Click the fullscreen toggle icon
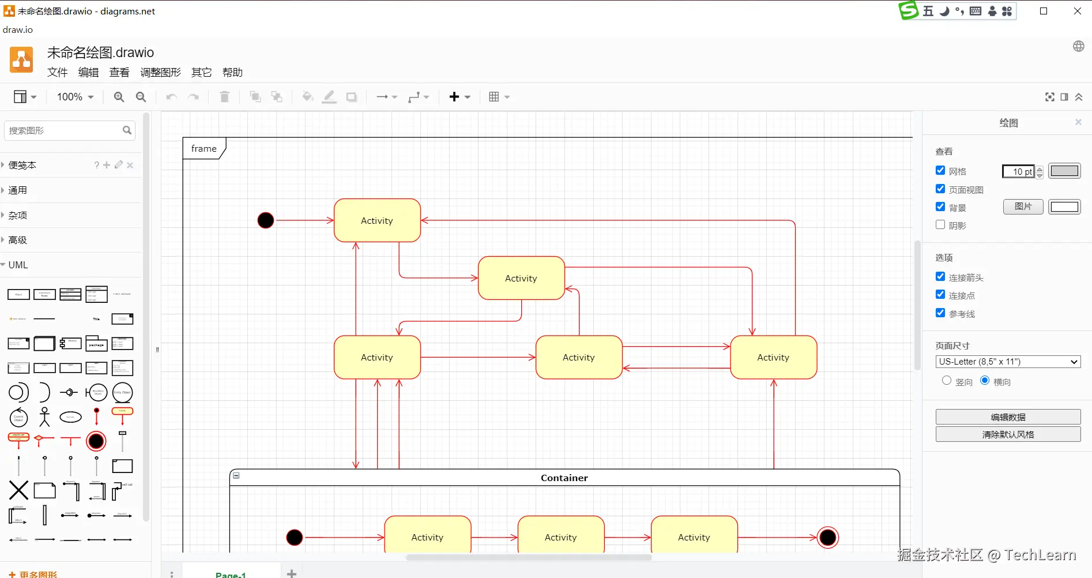 click(1050, 97)
